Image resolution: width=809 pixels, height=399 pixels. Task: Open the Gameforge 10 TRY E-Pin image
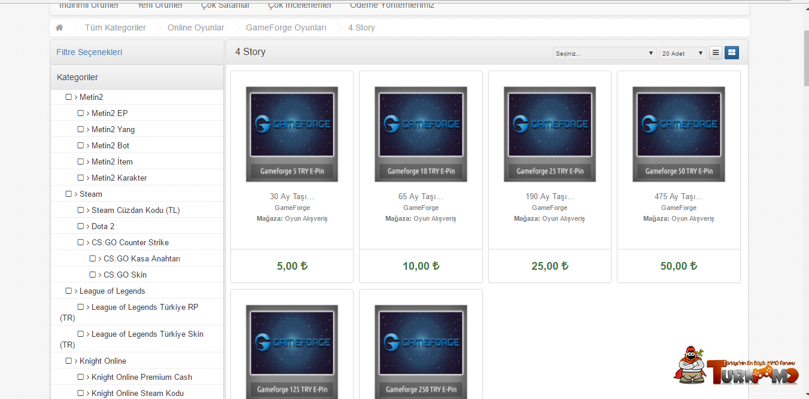(x=421, y=134)
